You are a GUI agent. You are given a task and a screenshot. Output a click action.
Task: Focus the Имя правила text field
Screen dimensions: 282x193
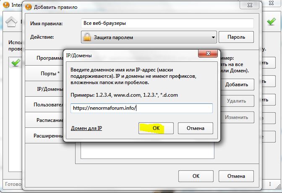pos(167,23)
